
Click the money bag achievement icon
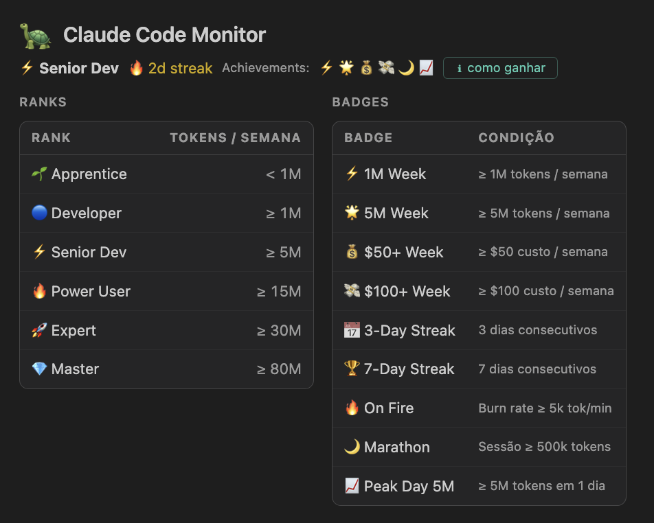click(x=366, y=67)
